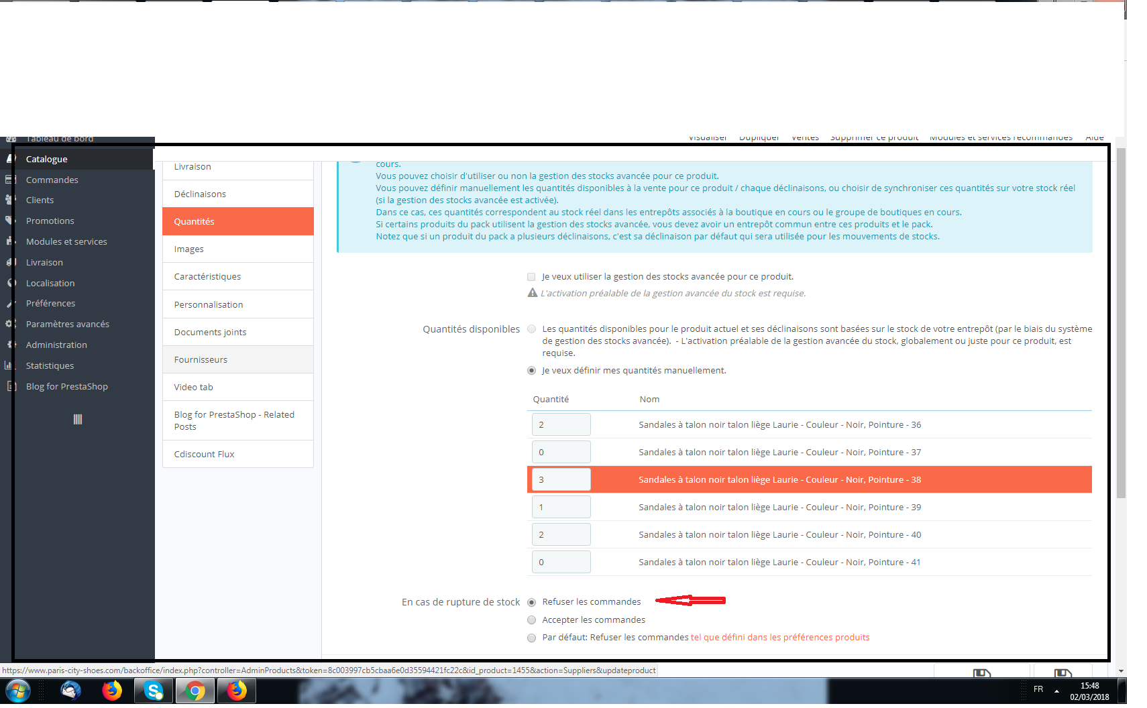Open the Firefox icon beside Thunderbird

point(112,691)
